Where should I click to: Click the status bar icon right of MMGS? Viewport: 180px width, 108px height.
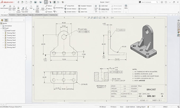178,107
